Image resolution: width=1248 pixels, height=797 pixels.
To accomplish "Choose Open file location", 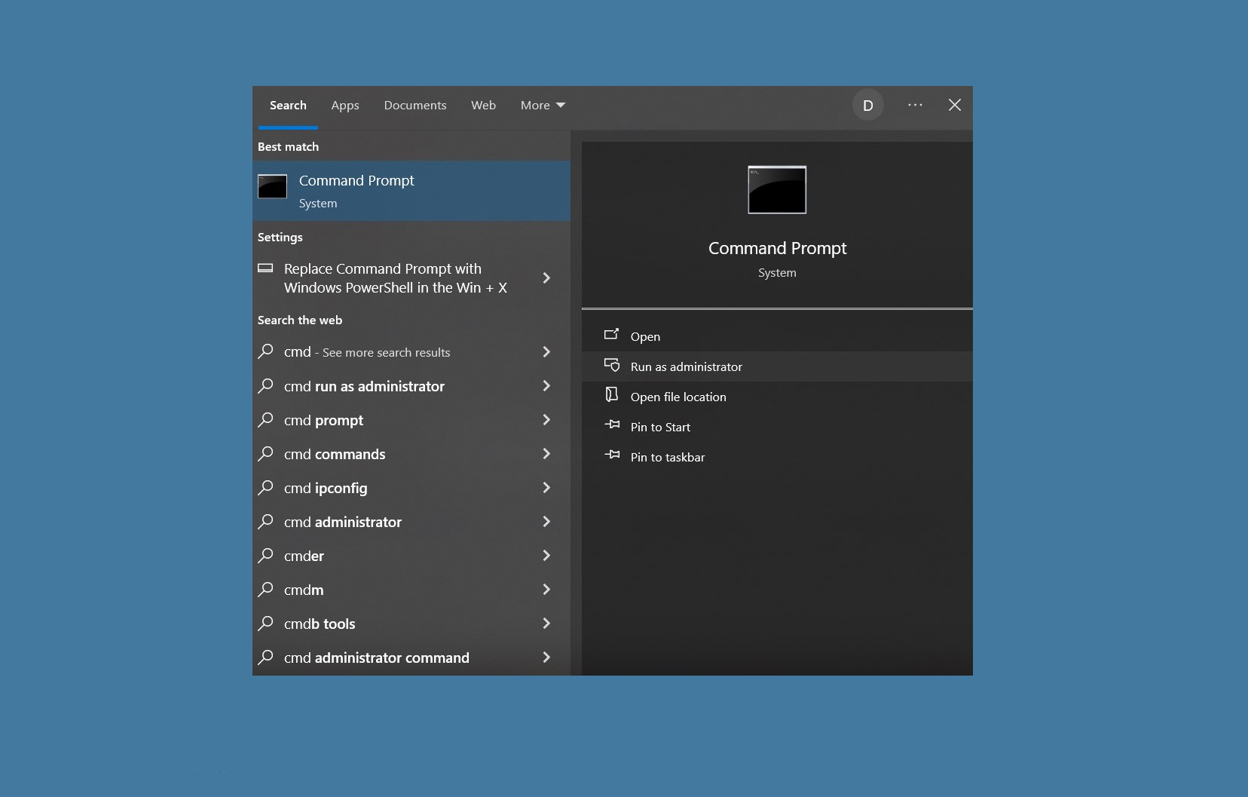I will coord(777,397).
